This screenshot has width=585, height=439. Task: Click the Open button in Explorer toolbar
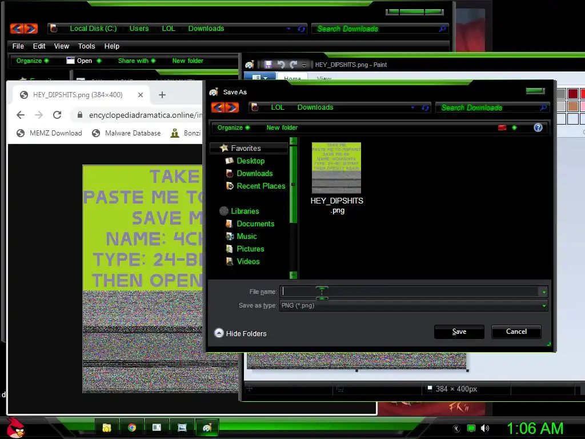[83, 61]
